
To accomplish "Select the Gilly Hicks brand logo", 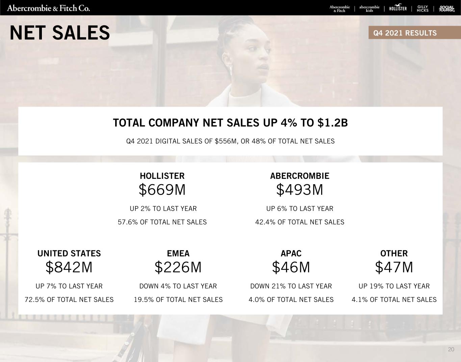I will [x=422, y=8].
